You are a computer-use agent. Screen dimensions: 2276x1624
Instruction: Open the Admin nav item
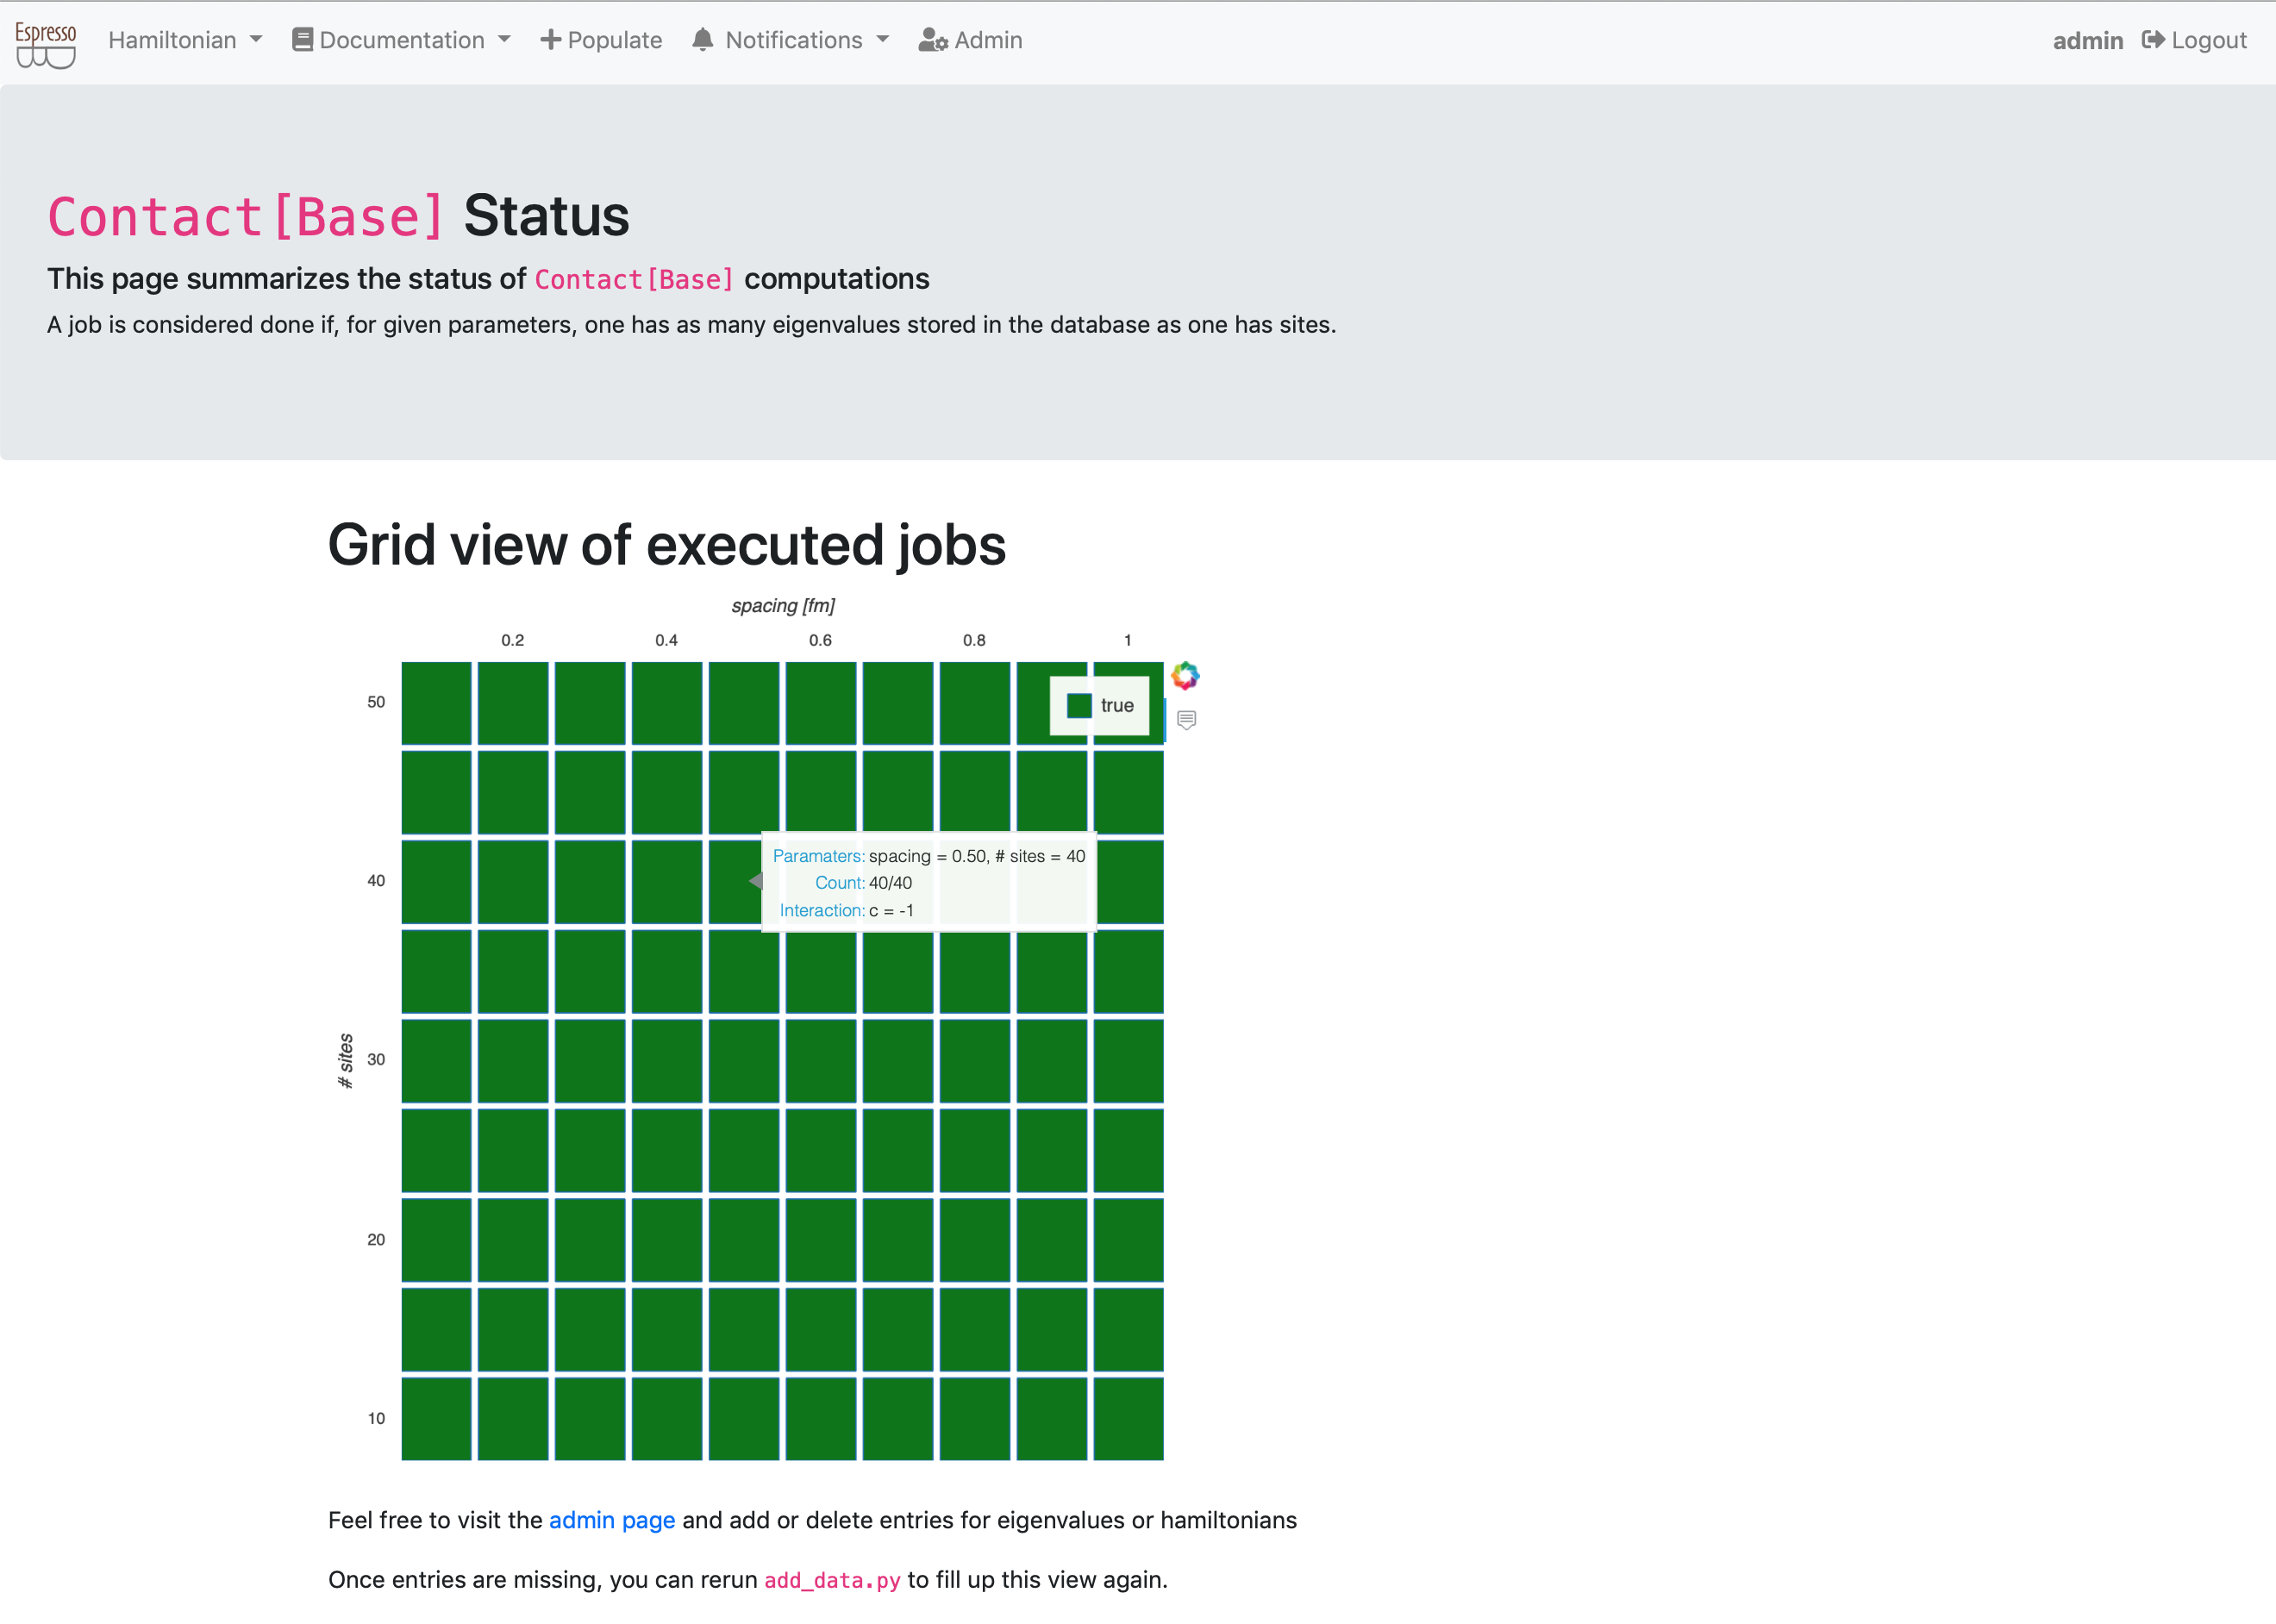pyautogui.click(x=970, y=40)
